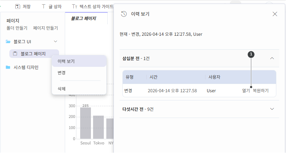The image size is (286, 153).
Task: Expand the 다섯시간 전 history section
Action: pos(272,109)
